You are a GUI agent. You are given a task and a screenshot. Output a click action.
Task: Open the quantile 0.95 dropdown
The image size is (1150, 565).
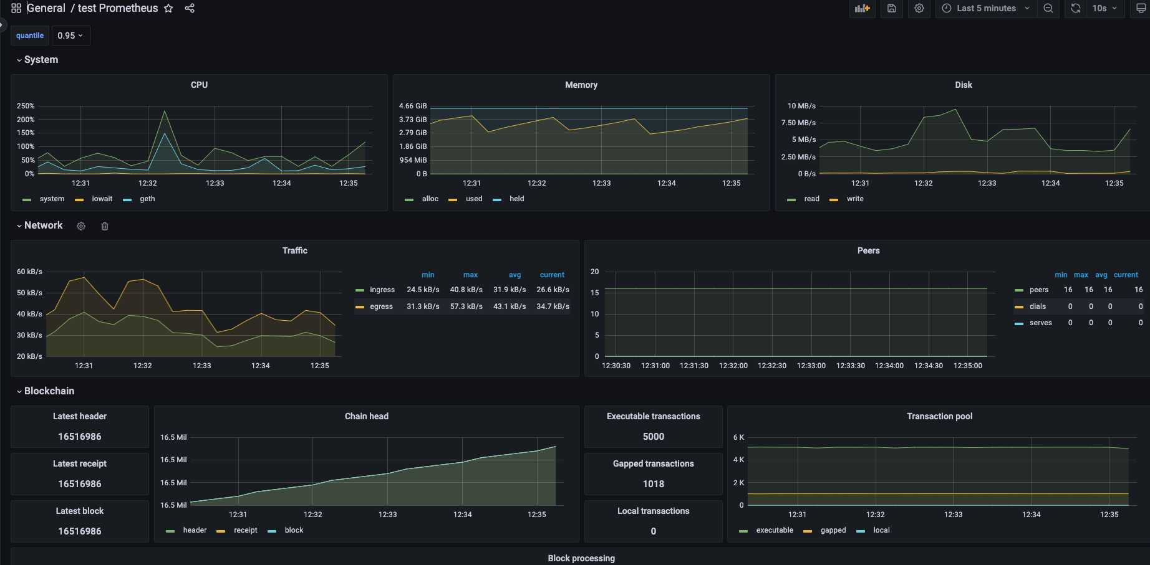[70, 36]
